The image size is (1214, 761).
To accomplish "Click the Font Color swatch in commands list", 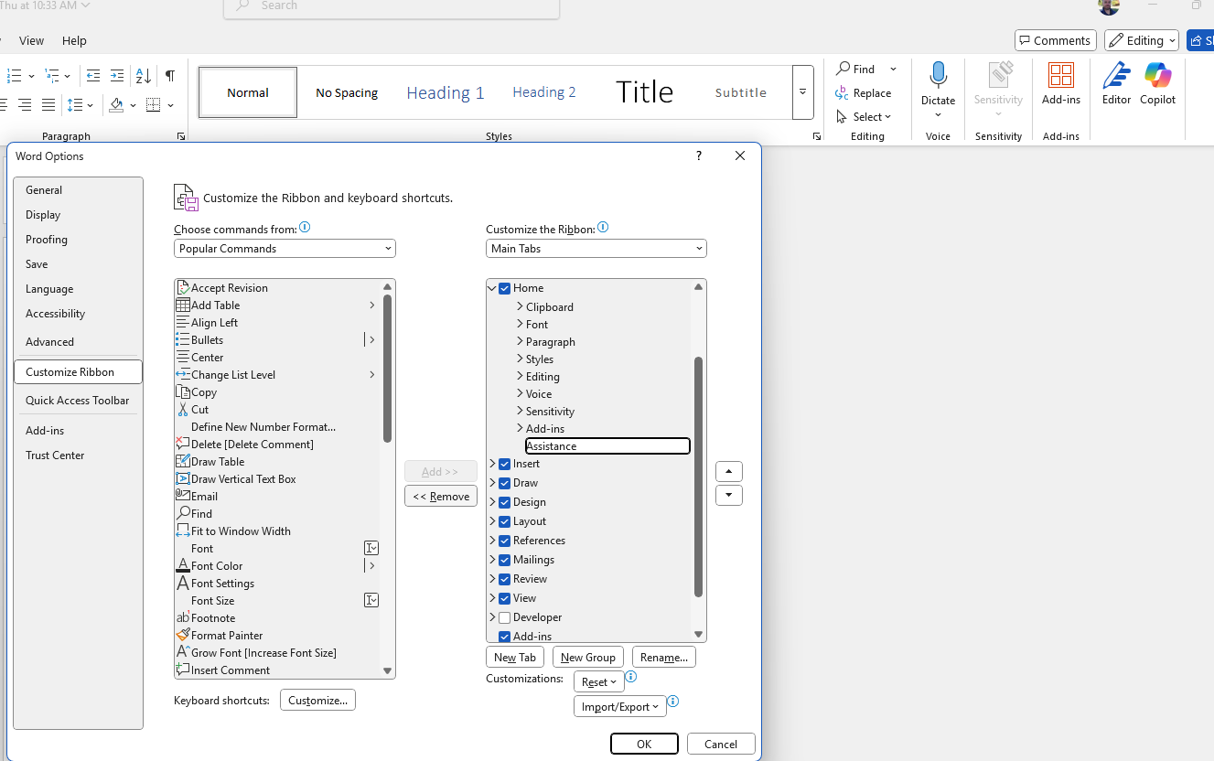I will tap(182, 565).
